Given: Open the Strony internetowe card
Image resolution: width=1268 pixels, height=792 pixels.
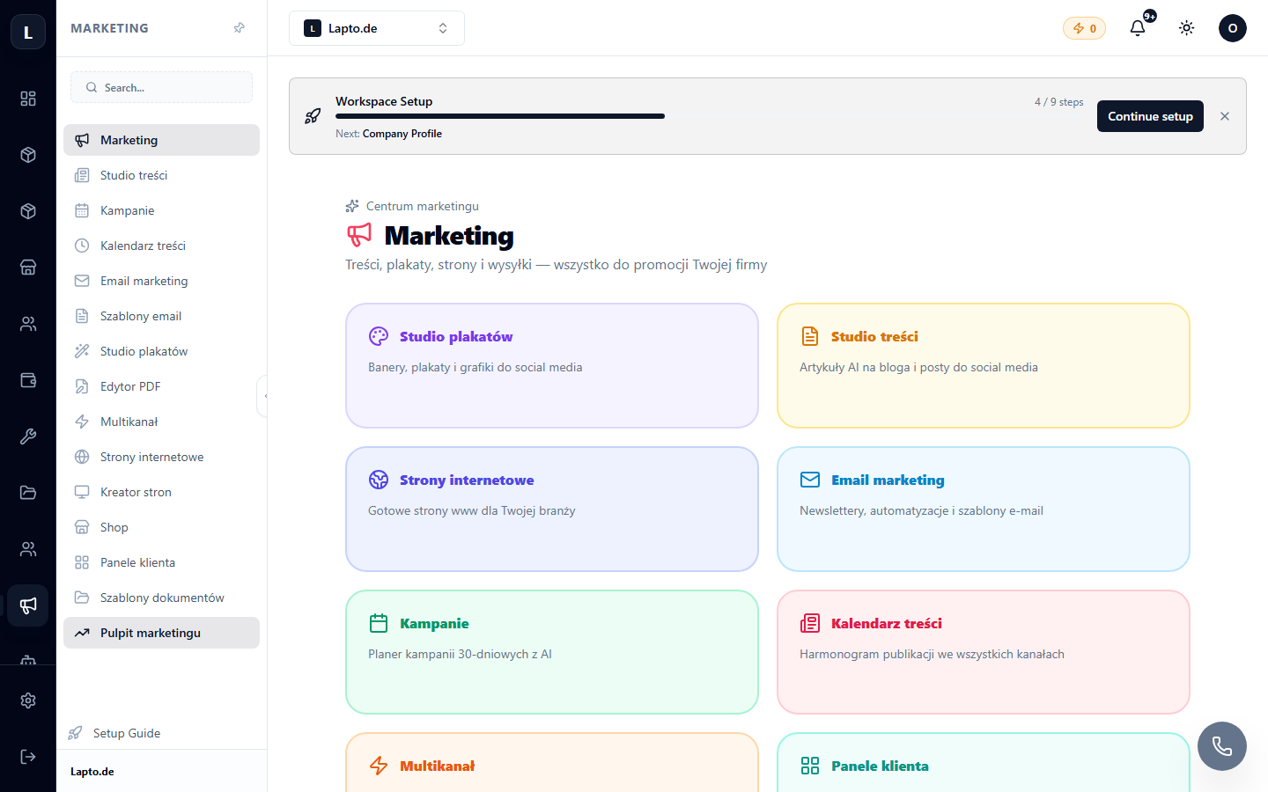Looking at the screenshot, I should [x=552, y=510].
